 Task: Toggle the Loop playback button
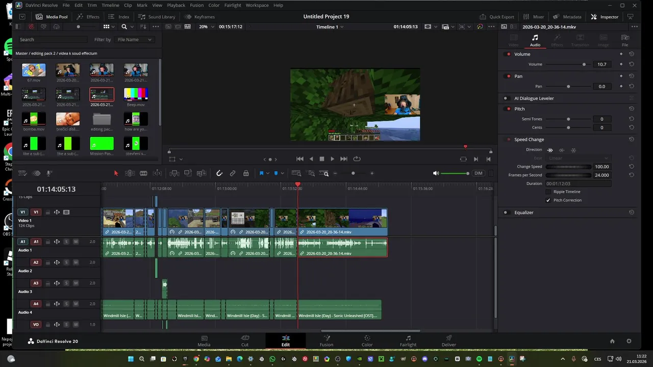click(357, 159)
